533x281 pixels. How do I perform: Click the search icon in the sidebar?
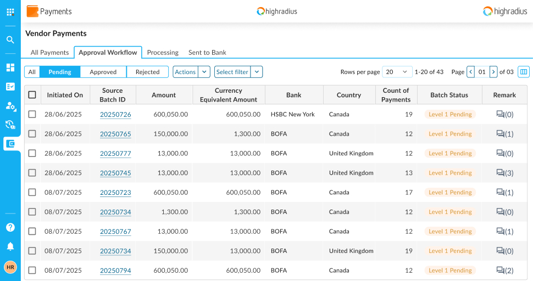pyautogui.click(x=10, y=40)
